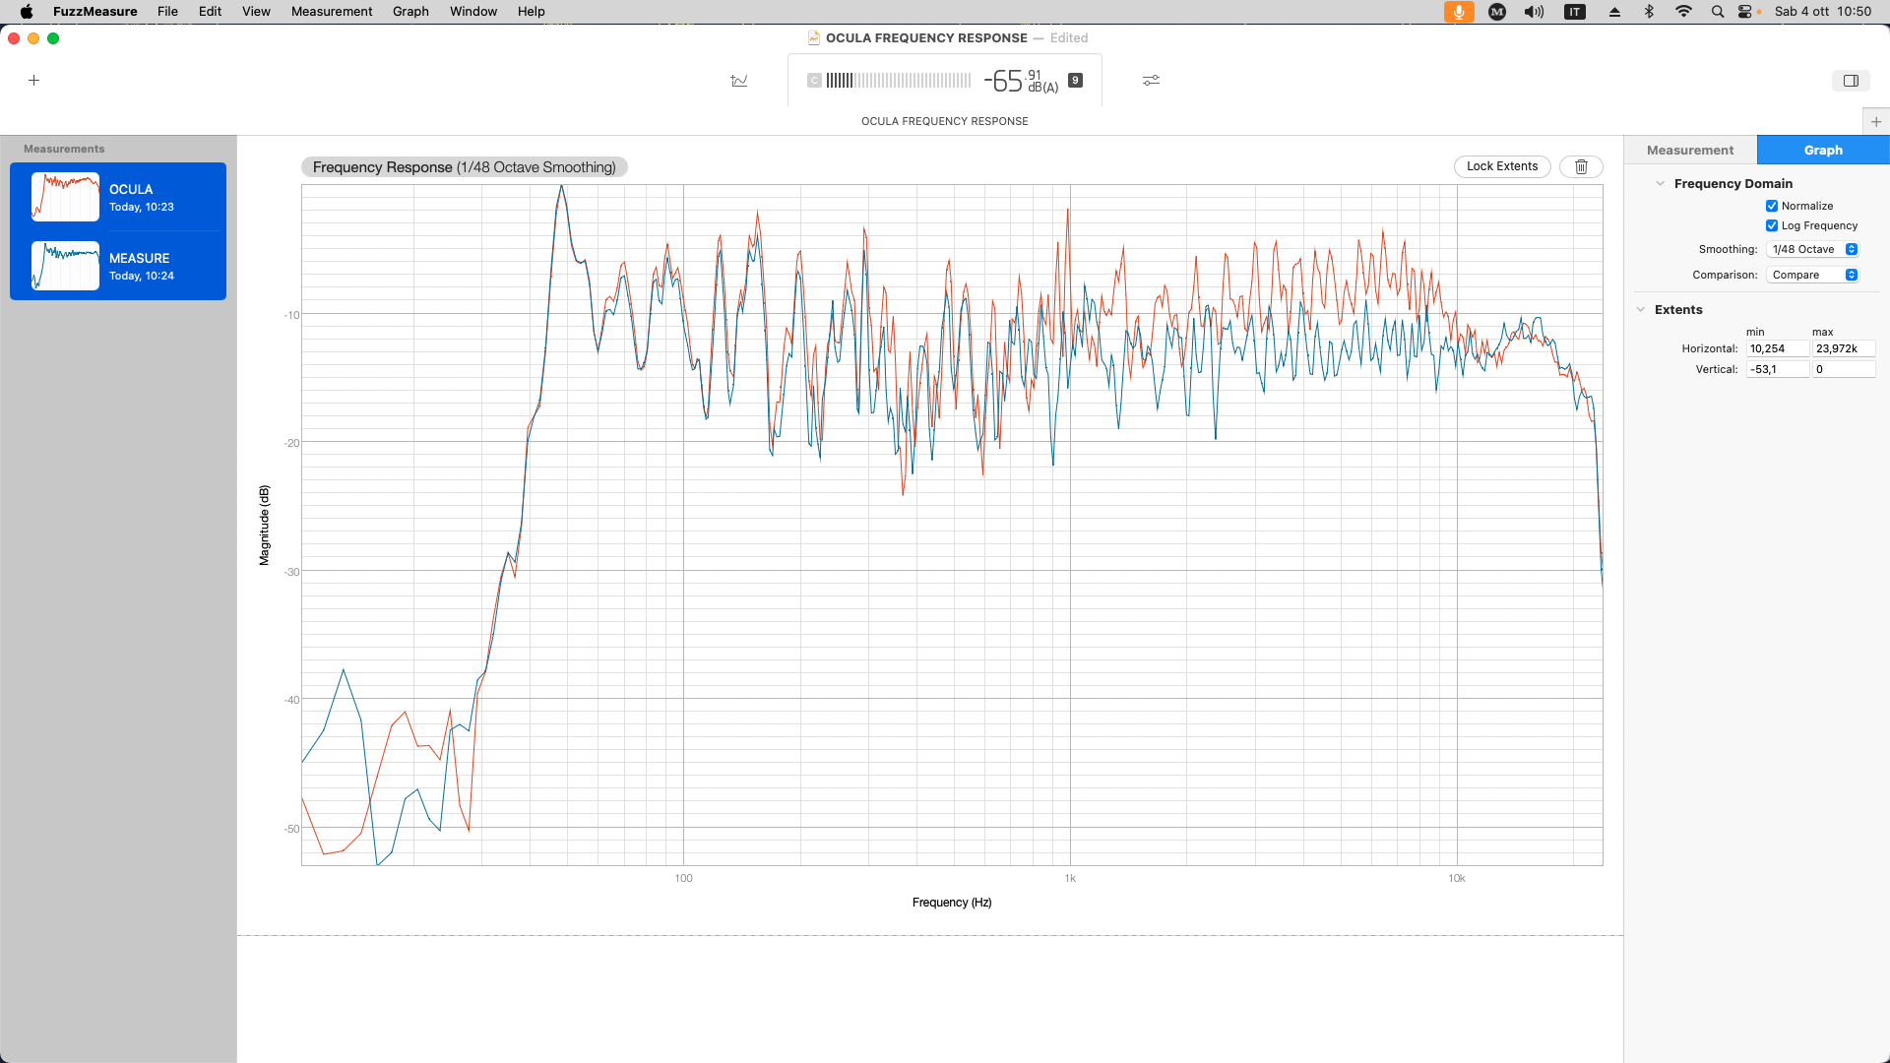Disable the Log Frequency checkbox

tap(1772, 225)
